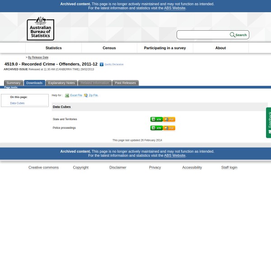Jump to Data Cubes section link
The image size is (271, 271).
(17, 103)
